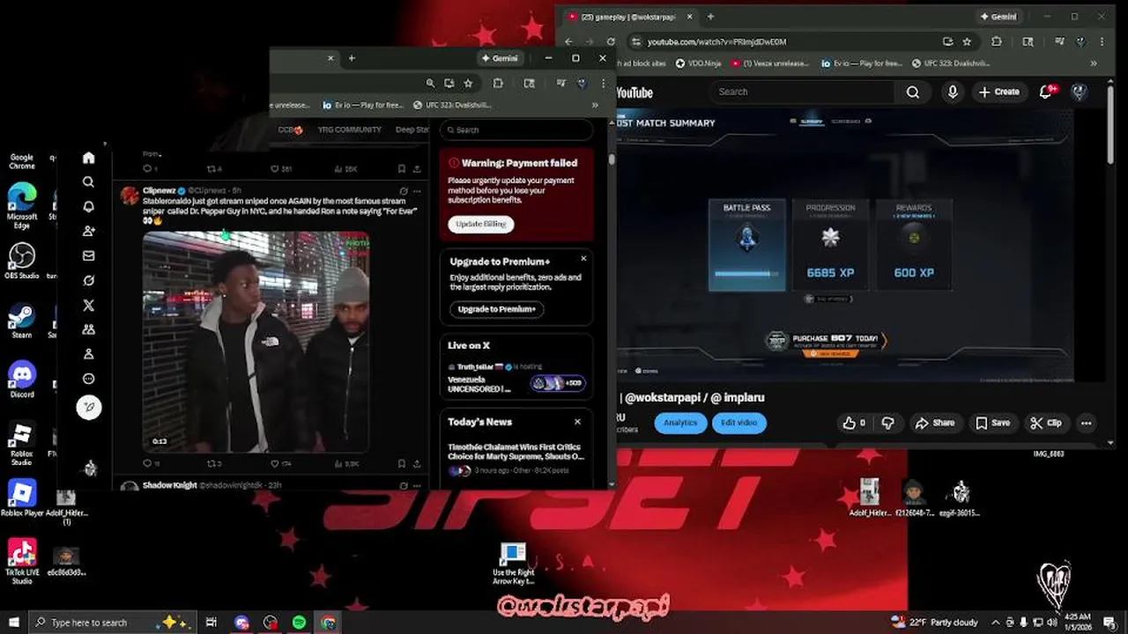This screenshot has height=634, width=1128.
Task: Open Chrome menu in the X browser window
Action: [603, 83]
